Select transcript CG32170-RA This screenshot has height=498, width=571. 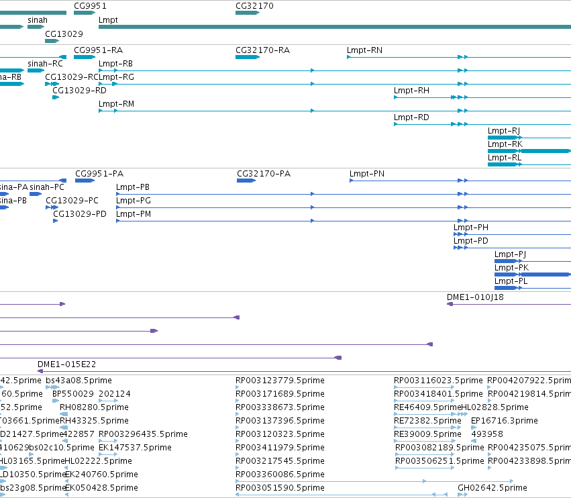pyautogui.click(x=248, y=57)
